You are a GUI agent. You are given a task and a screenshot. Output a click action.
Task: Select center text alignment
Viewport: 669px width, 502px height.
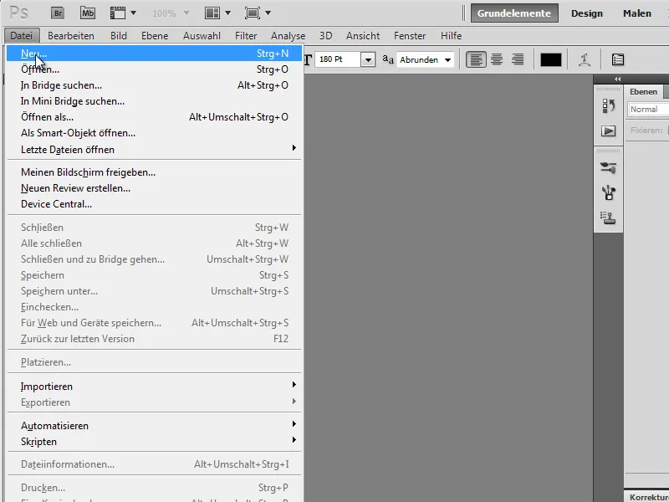[x=497, y=59]
